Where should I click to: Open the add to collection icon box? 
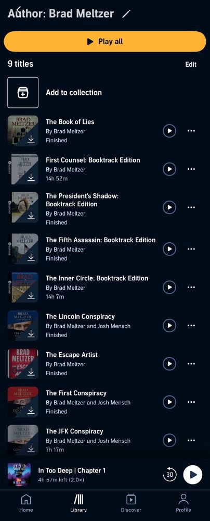[x=23, y=93]
